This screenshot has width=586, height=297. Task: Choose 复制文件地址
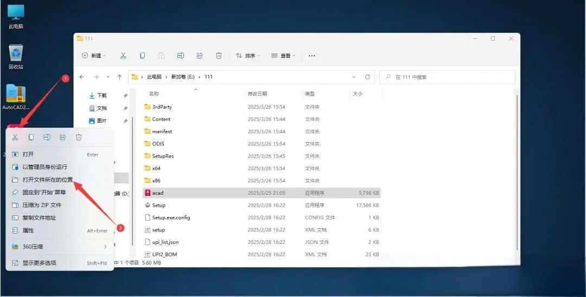60,217
